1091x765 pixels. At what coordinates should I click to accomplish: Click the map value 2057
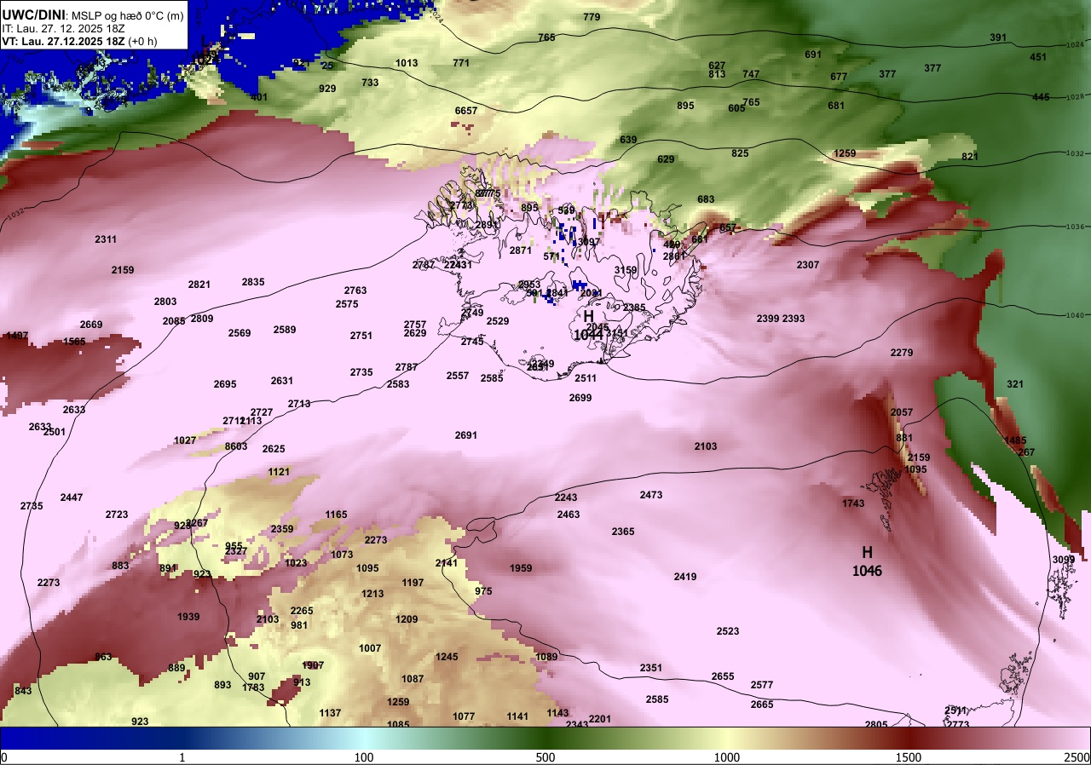(902, 412)
